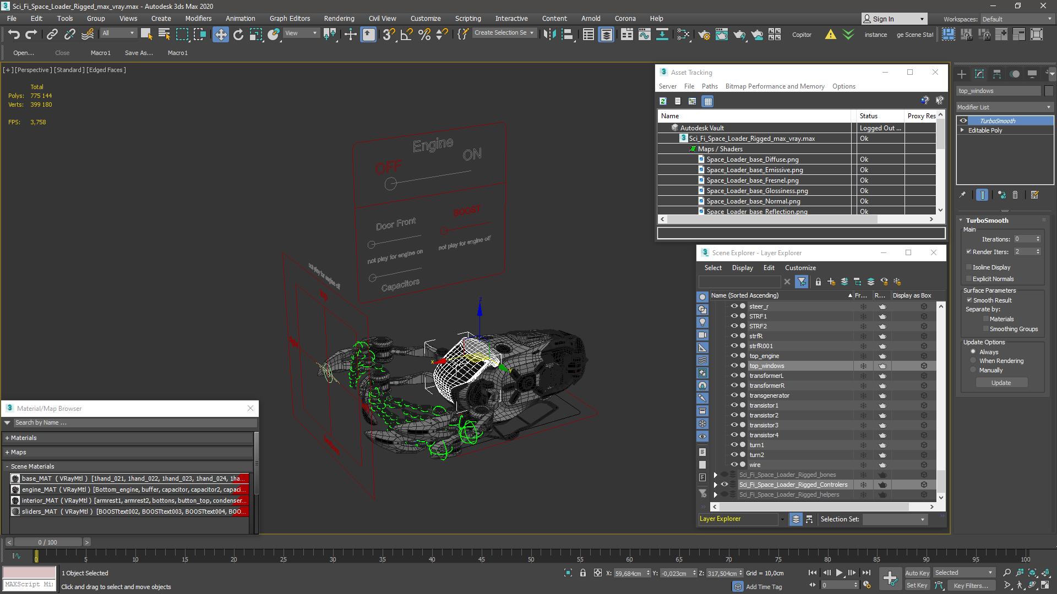Click Update button in TurboSmooth panel
1057x594 pixels.
(1000, 383)
